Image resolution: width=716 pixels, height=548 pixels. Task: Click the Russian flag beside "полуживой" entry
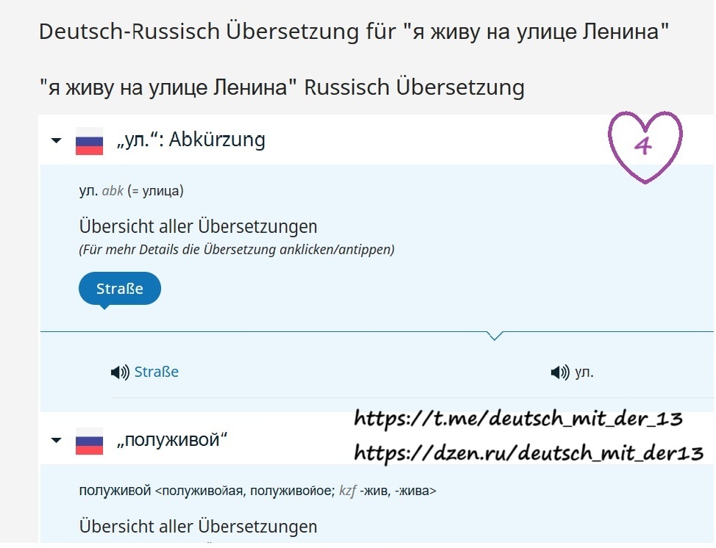87,439
